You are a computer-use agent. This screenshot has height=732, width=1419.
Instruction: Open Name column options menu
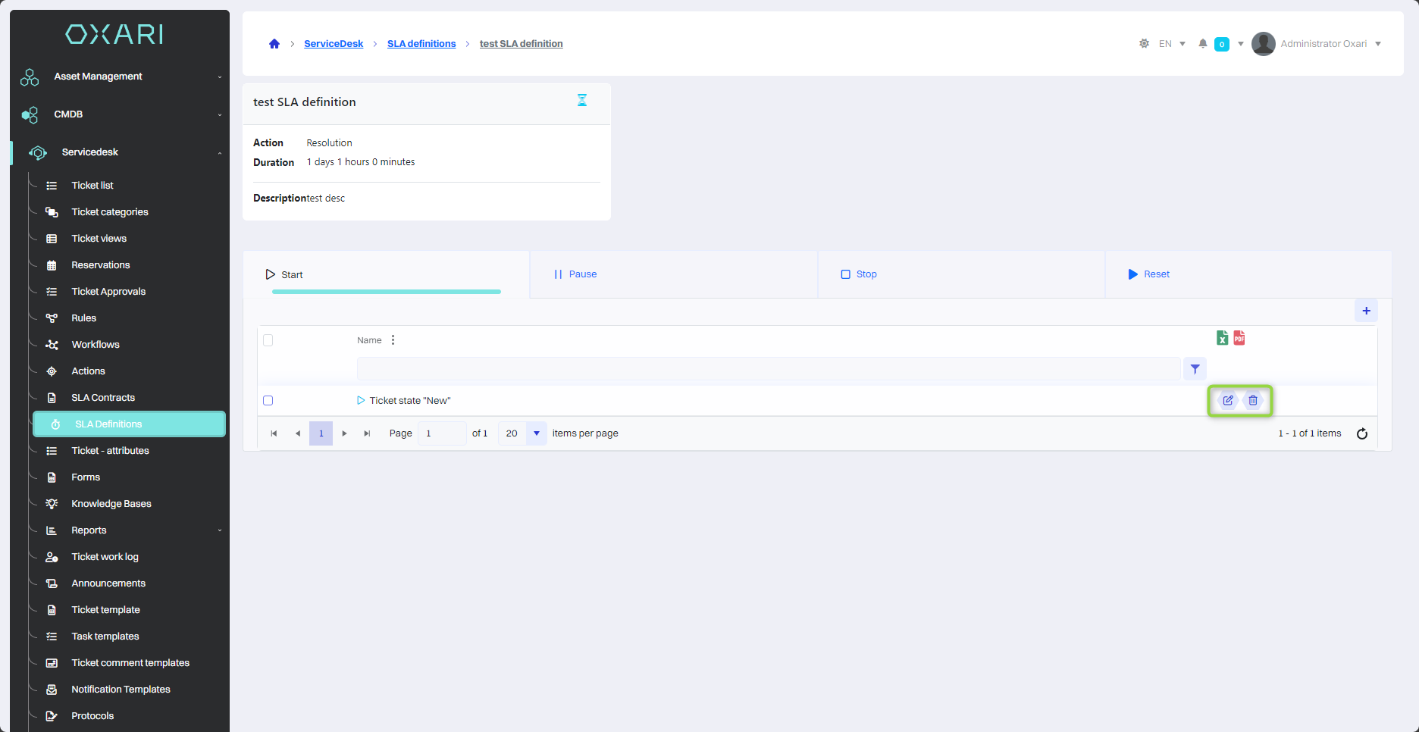click(393, 340)
